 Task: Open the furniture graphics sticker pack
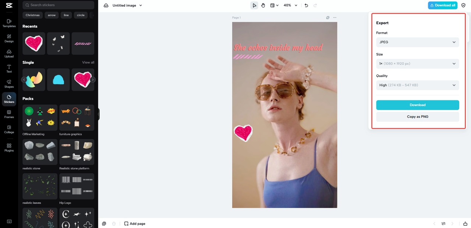pyautogui.click(x=77, y=118)
